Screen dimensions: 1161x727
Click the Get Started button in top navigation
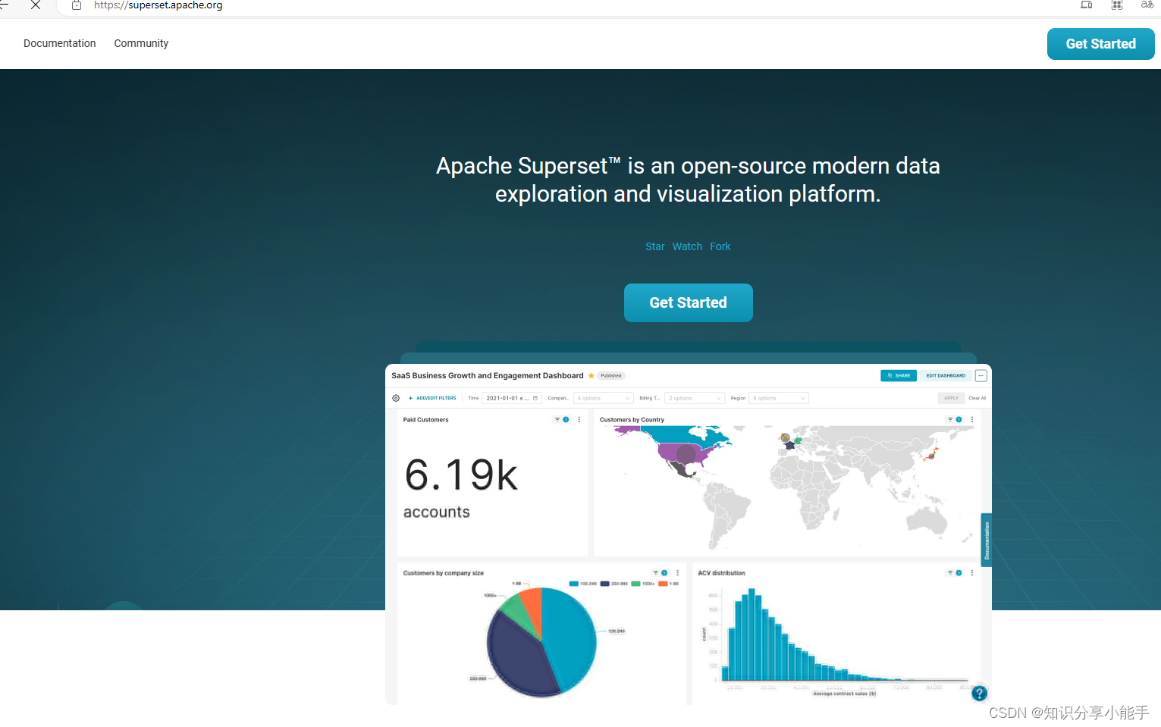point(1100,44)
